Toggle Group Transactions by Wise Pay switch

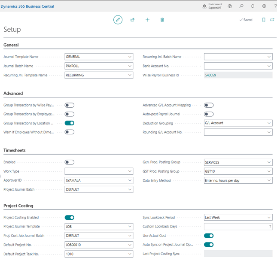pos(70,105)
